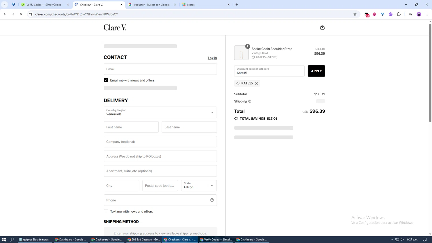Image resolution: width=432 pixels, height=243 pixels.
Task: View site information icon in address bar
Action: coord(31,14)
